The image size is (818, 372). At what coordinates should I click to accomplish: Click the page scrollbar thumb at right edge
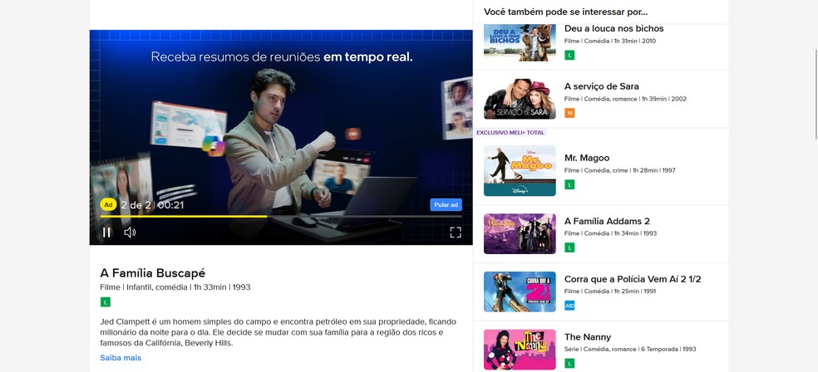pyautogui.click(x=816, y=95)
